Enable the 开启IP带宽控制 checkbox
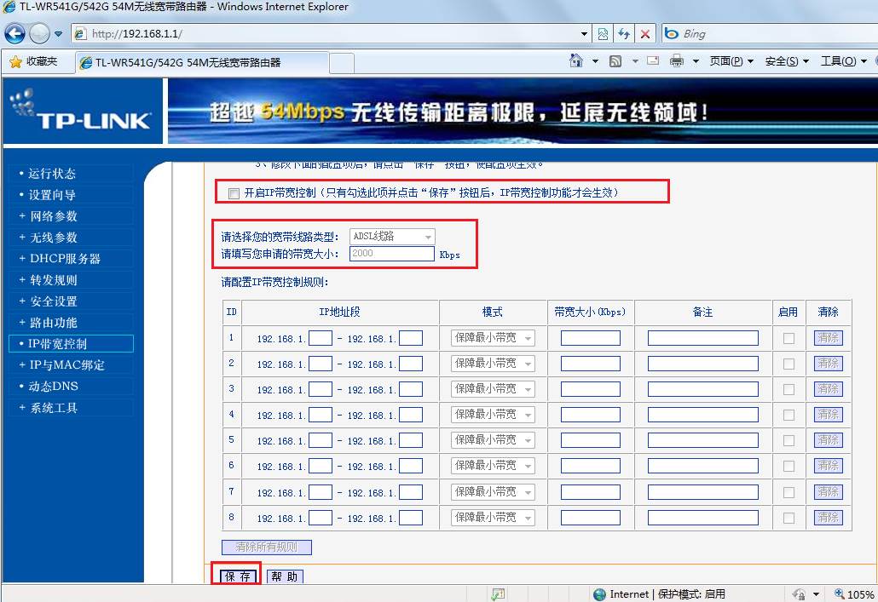This screenshot has height=602, width=878. point(234,193)
